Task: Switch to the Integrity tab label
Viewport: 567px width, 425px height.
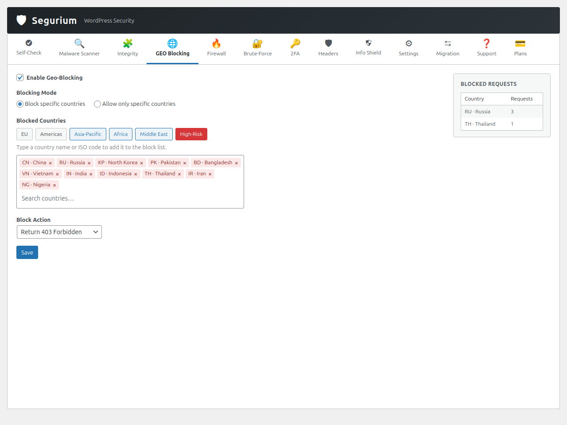Action: point(128,54)
